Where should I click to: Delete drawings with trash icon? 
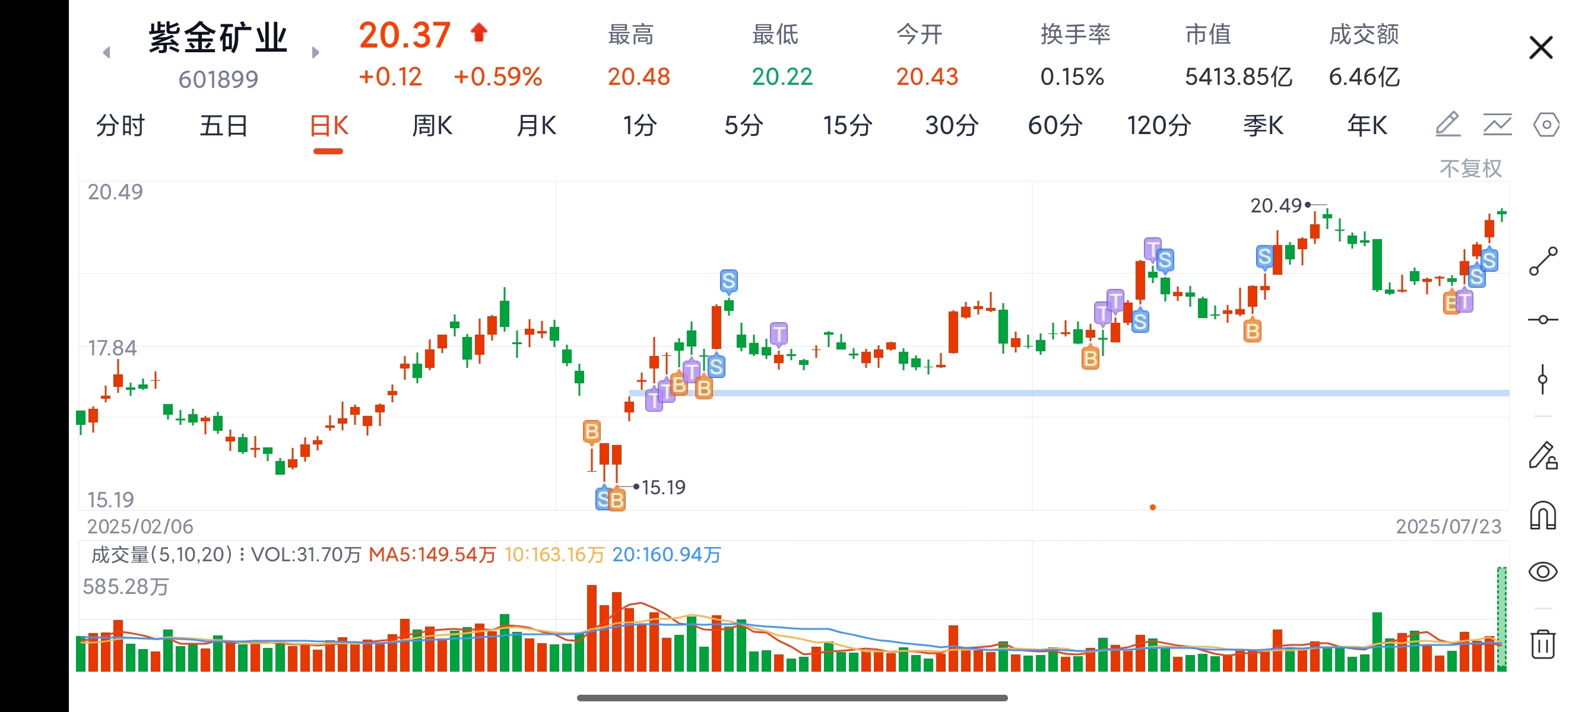pyautogui.click(x=1543, y=644)
